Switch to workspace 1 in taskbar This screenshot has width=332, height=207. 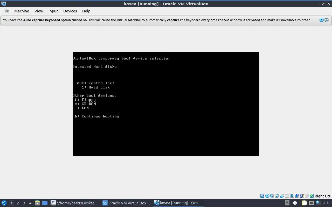11,203
